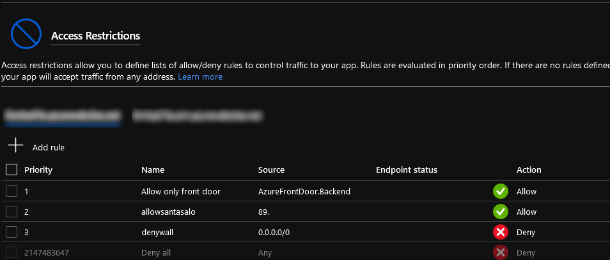This screenshot has height=260, width=610.
Task: Click green Allow checkmark for front door rule
Action: click(x=500, y=191)
